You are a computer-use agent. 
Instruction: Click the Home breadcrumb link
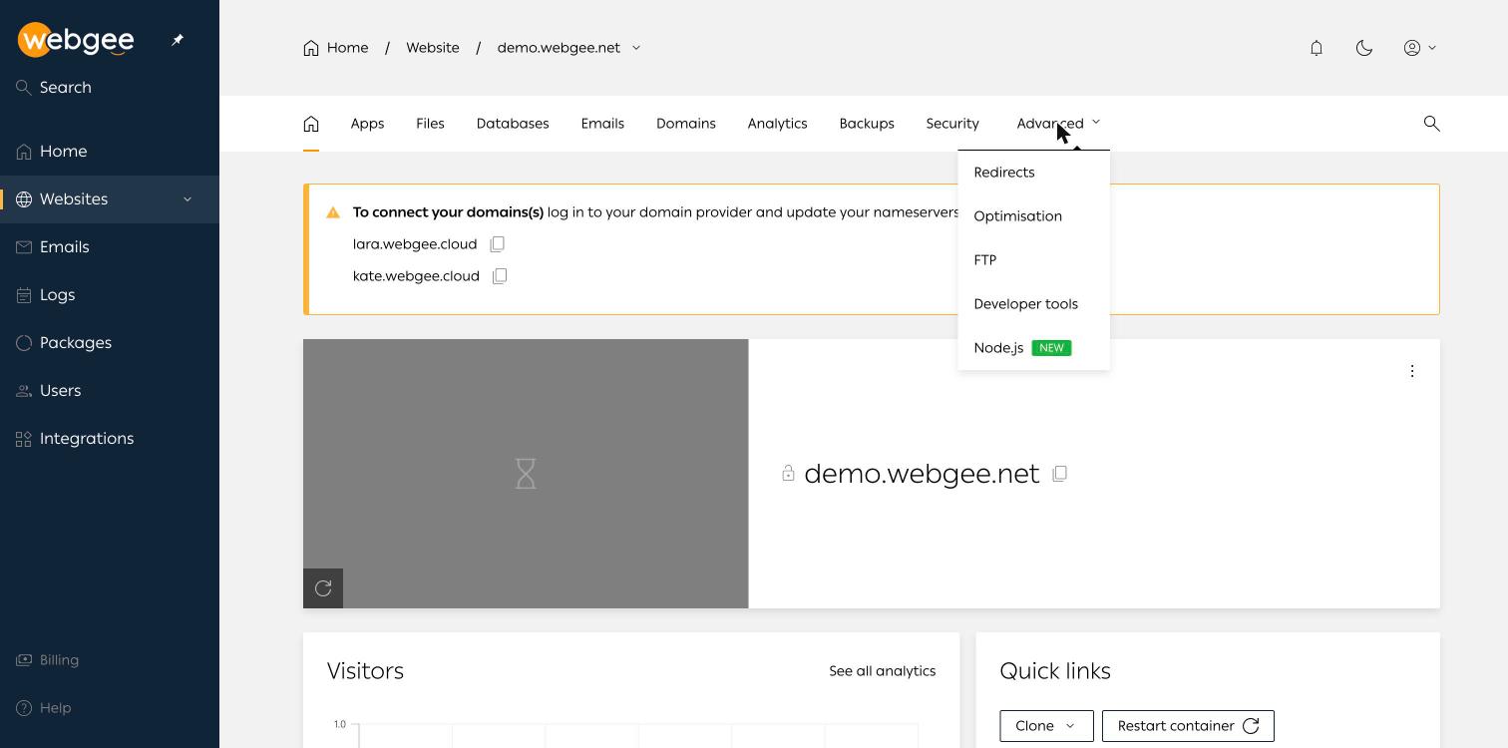[336, 48]
